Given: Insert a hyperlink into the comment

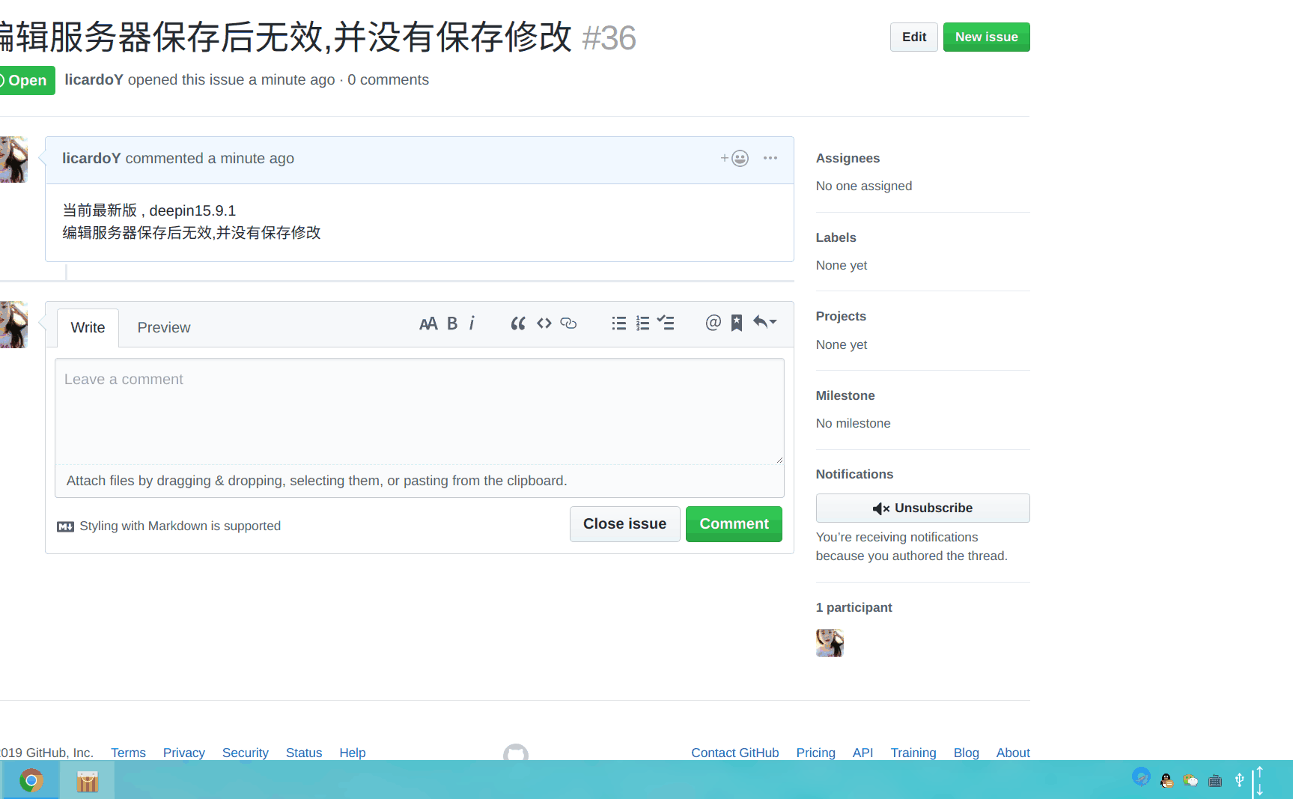Looking at the screenshot, I should pos(569,323).
